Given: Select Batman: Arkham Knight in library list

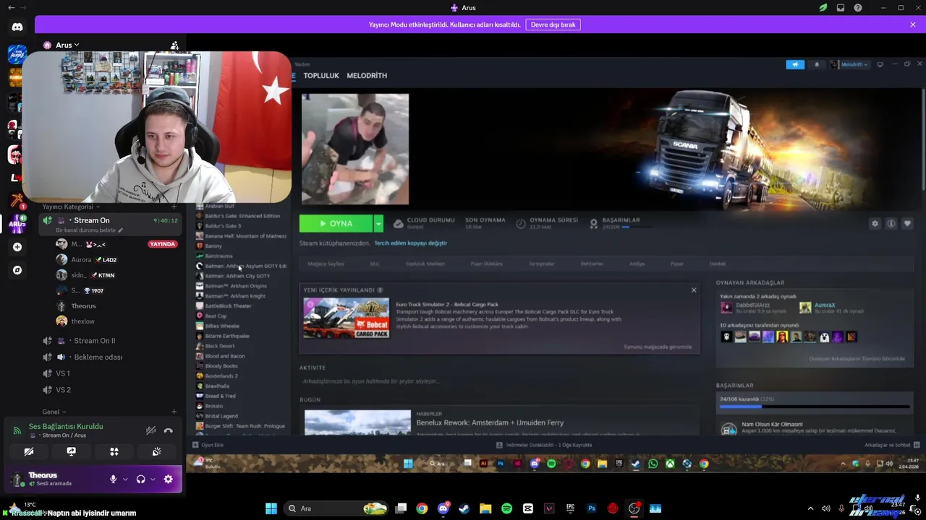Looking at the screenshot, I should pyautogui.click(x=235, y=296).
